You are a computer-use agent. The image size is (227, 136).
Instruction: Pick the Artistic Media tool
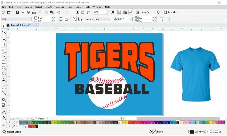pyautogui.click(x=4, y=57)
